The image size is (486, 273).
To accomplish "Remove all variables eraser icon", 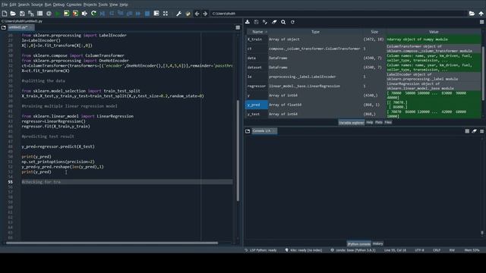I will click(x=274, y=22).
